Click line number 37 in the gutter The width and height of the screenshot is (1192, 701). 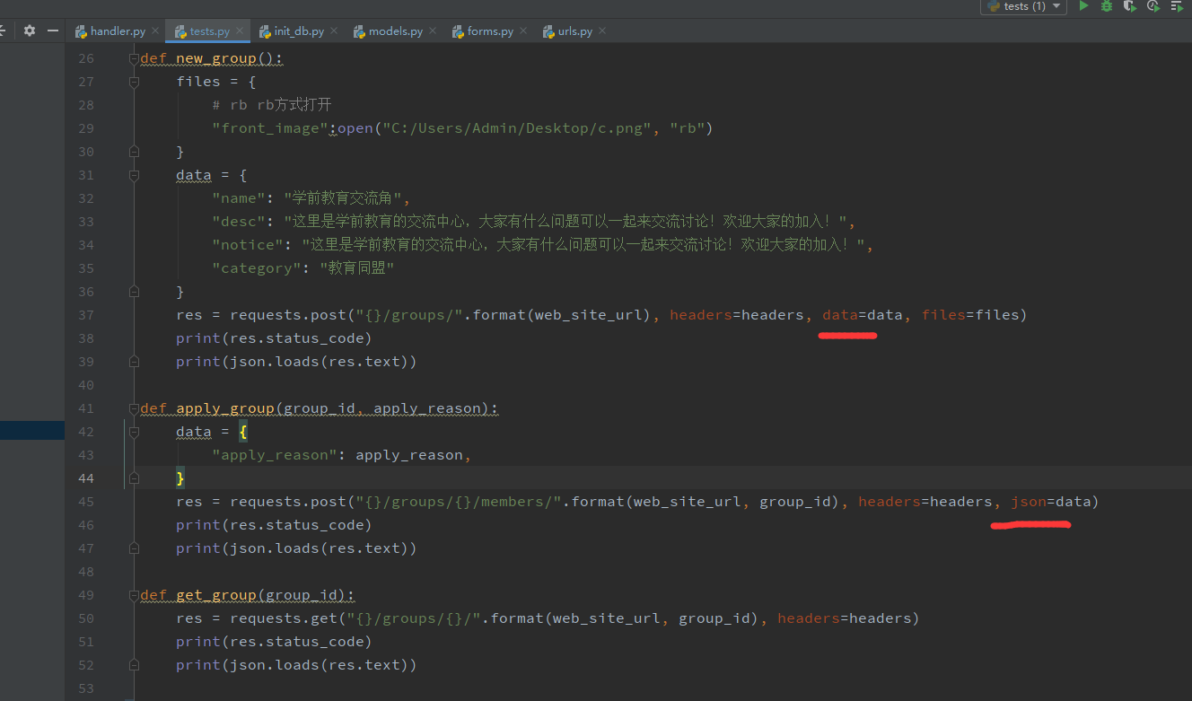(86, 315)
